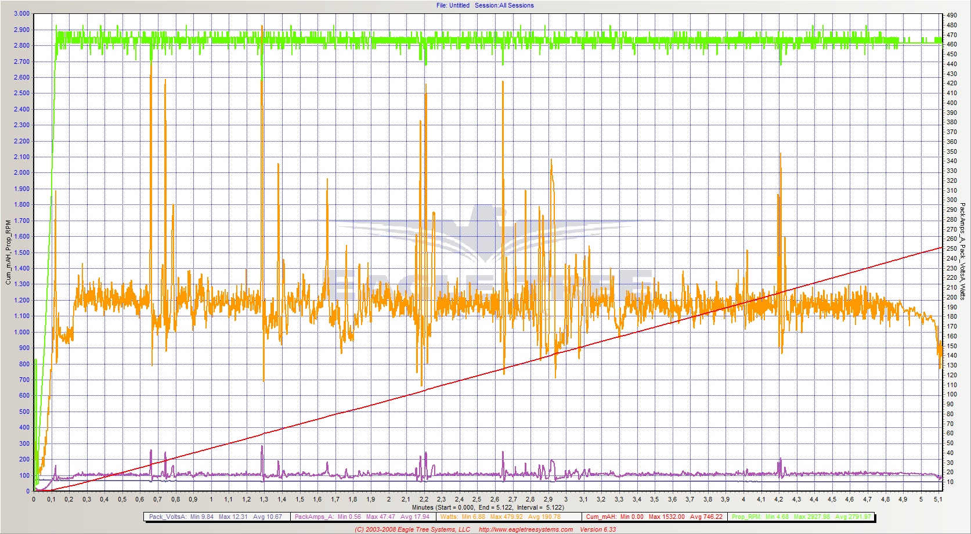971x534 pixels.
Task: Click PackAmps_A 'Avg 17.94' value
Action: [415, 517]
